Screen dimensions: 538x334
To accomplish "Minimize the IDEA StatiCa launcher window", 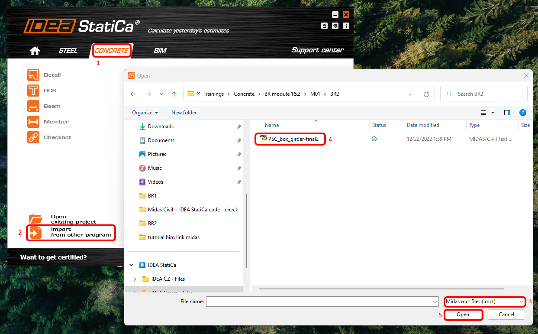I will [x=335, y=15].
